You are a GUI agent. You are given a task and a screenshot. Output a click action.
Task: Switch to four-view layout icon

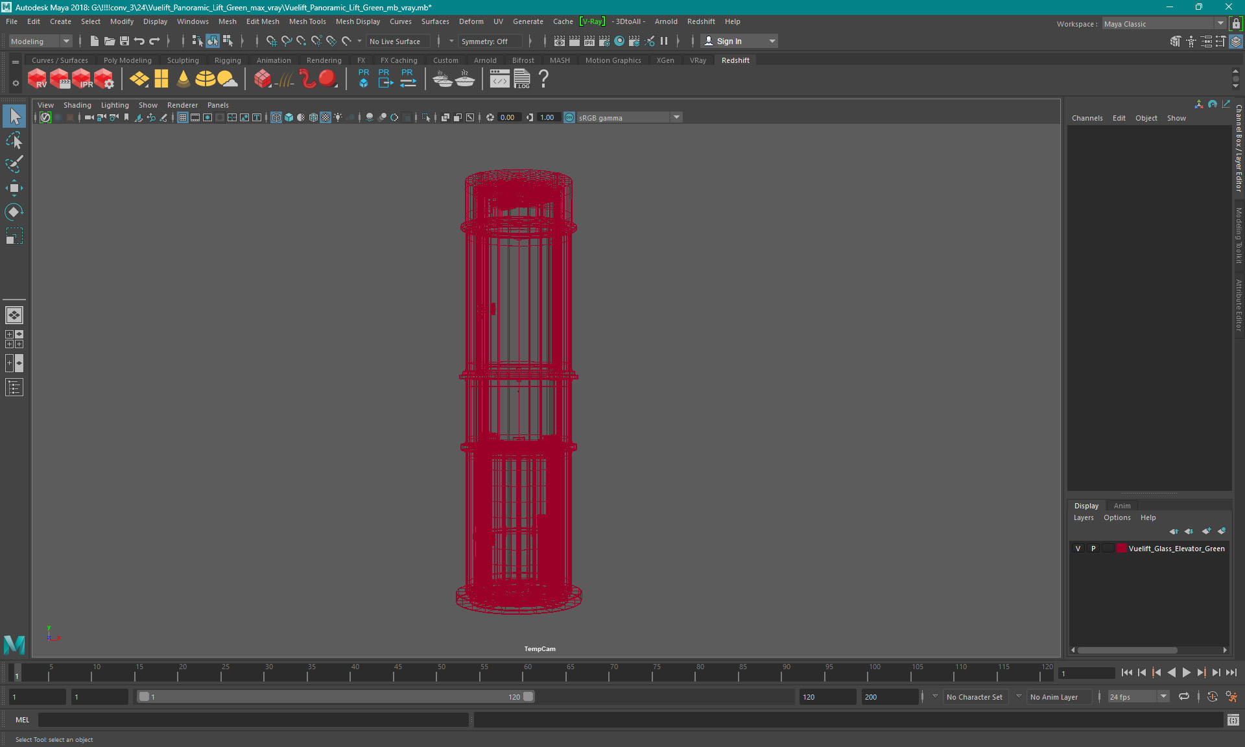pos(14,339)
